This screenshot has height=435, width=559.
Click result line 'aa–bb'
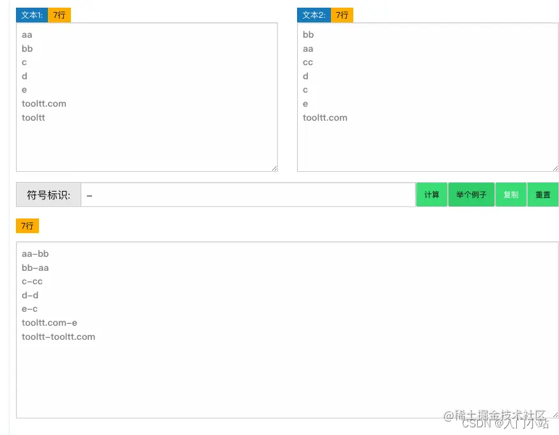coord(35,254)
